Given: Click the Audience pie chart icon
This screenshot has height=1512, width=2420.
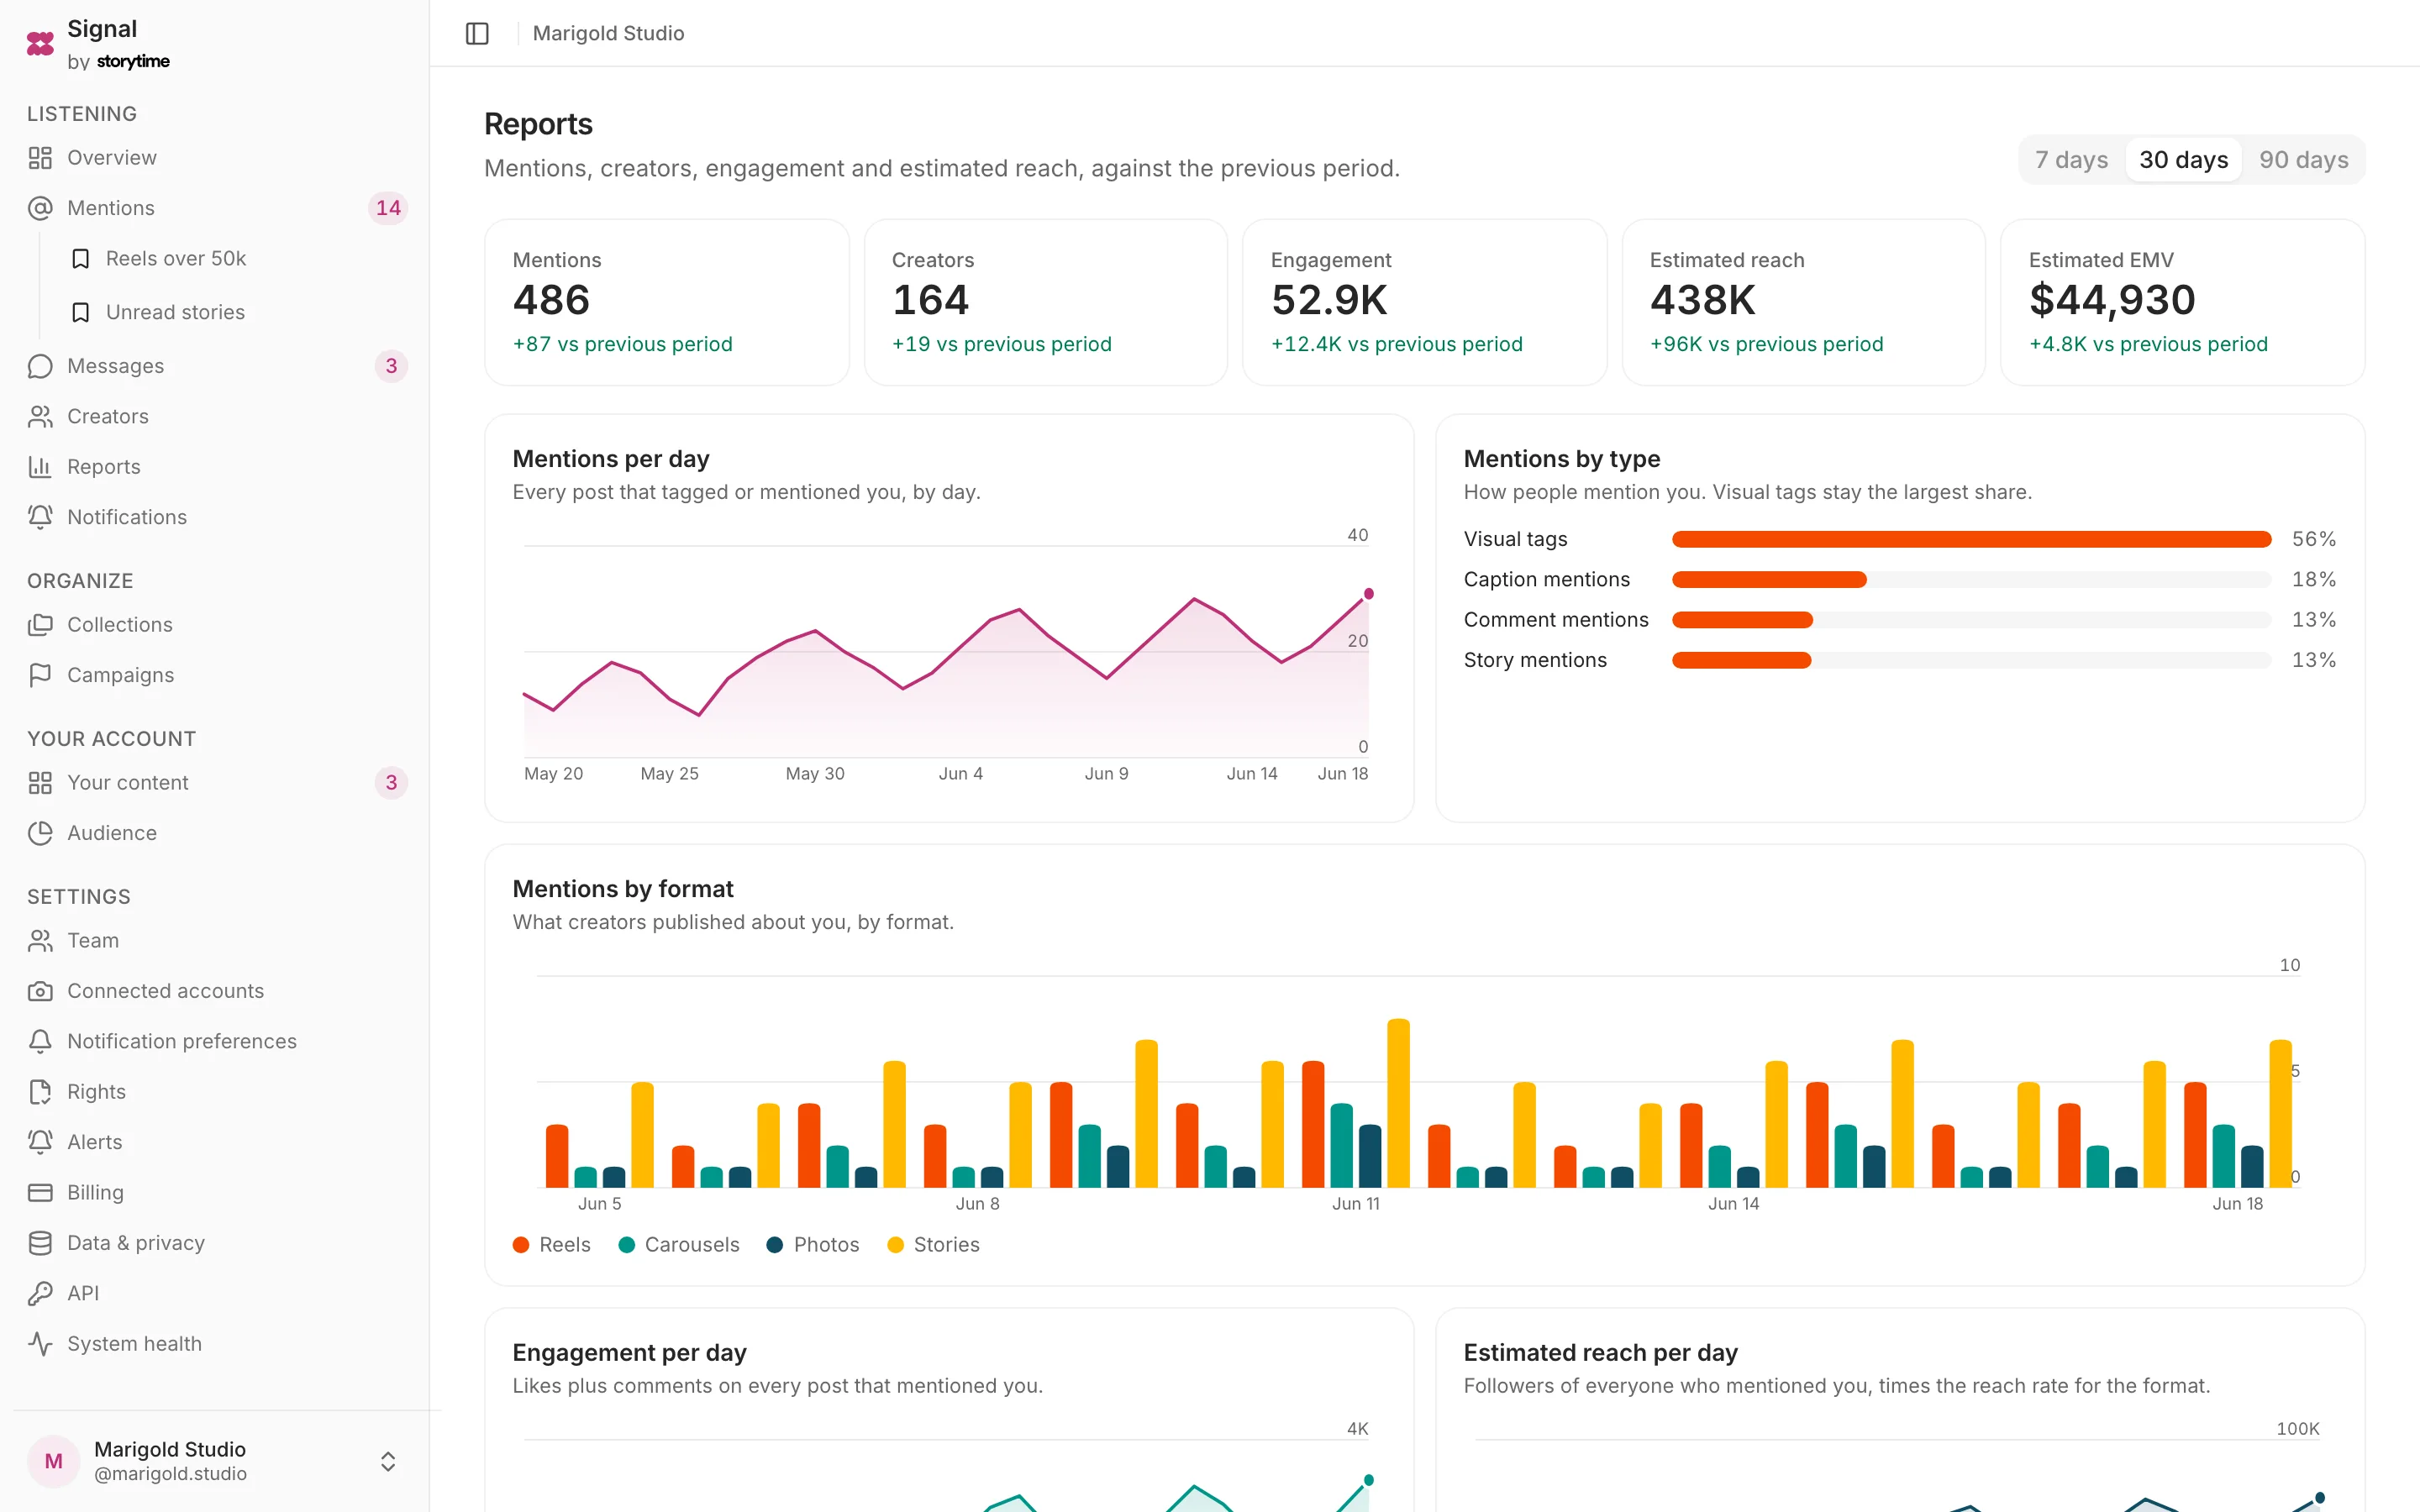Looking at the screenshot, I should (x=40, y=833).
